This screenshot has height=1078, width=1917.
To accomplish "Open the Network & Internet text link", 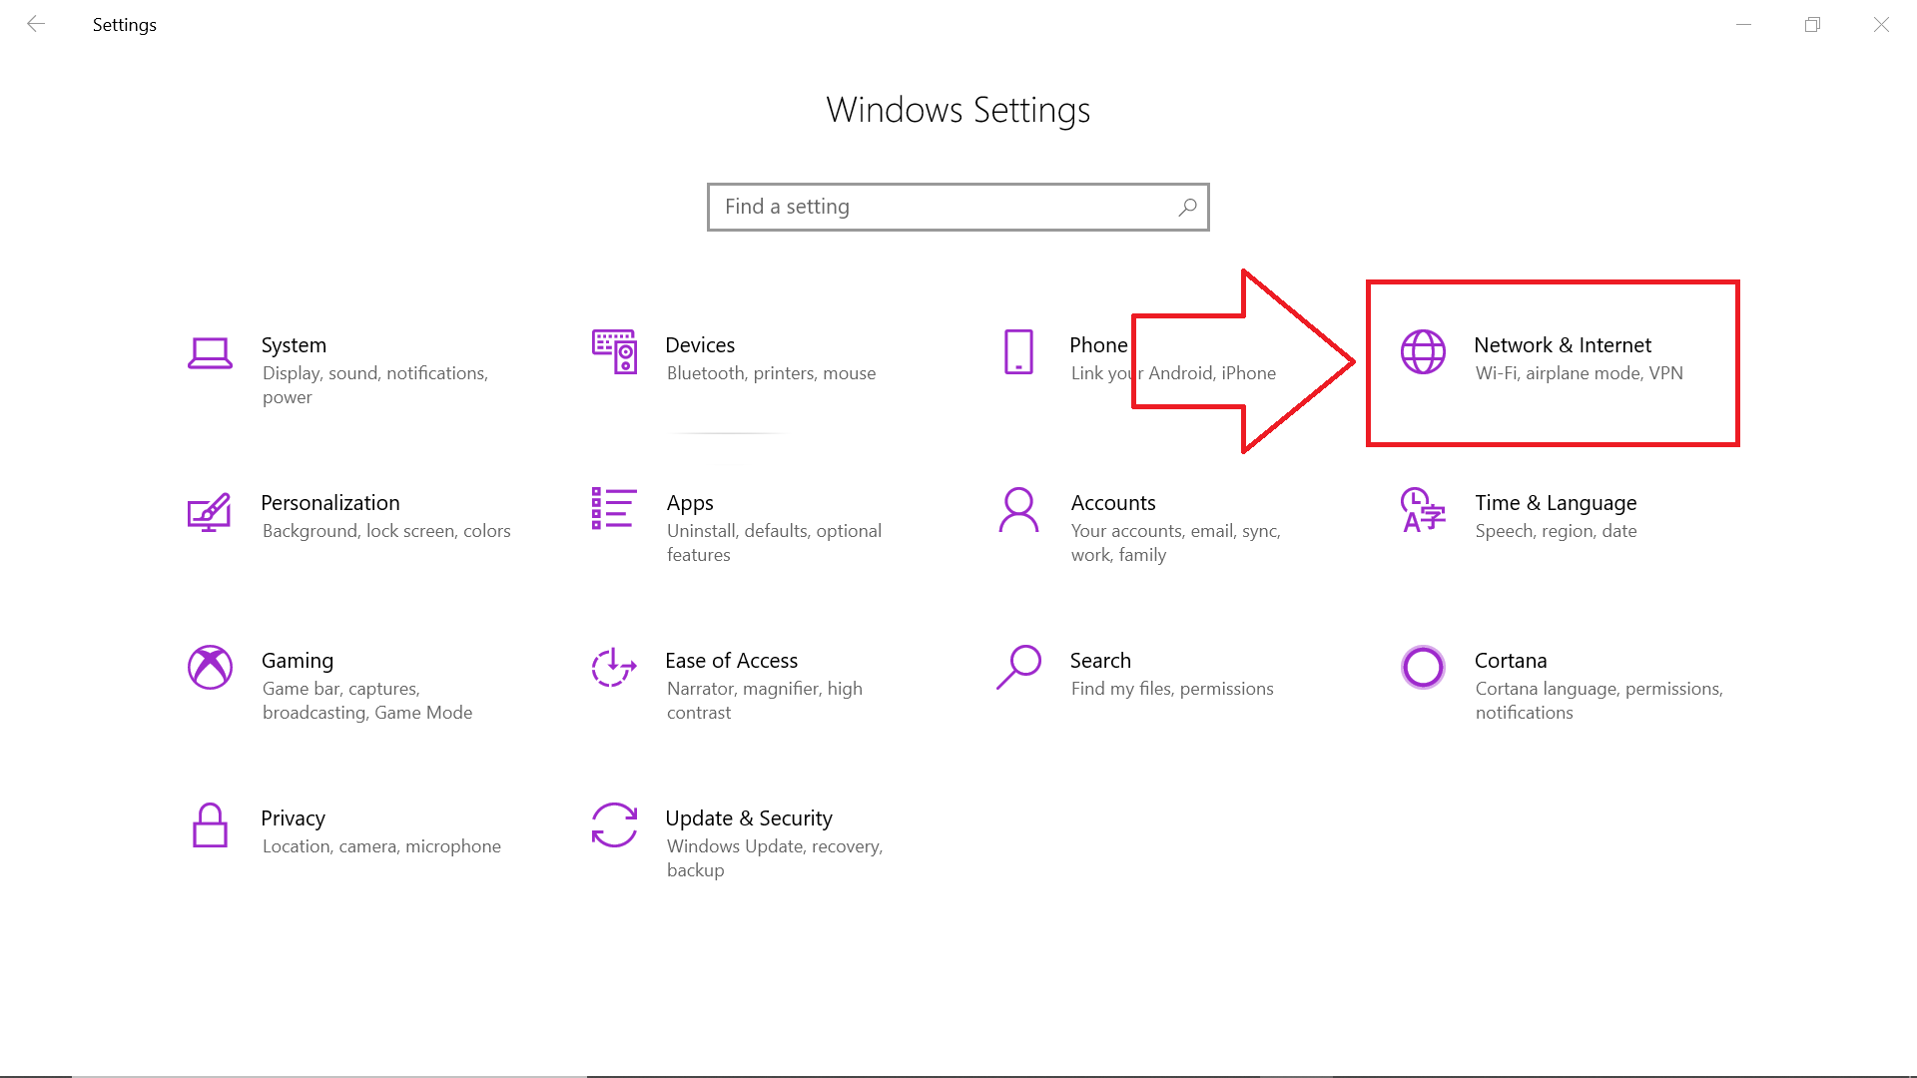I will (x=1562, y=345).
